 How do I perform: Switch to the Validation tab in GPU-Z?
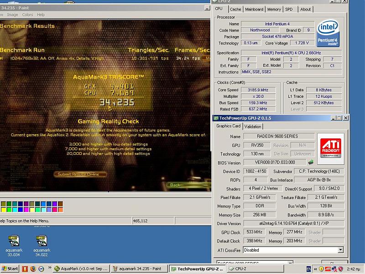click(253, 126)
